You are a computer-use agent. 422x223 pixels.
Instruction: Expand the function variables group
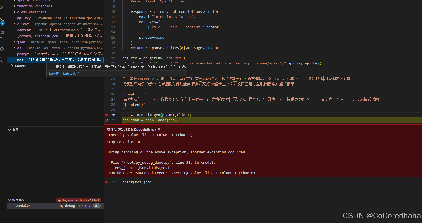click(14, 6)
